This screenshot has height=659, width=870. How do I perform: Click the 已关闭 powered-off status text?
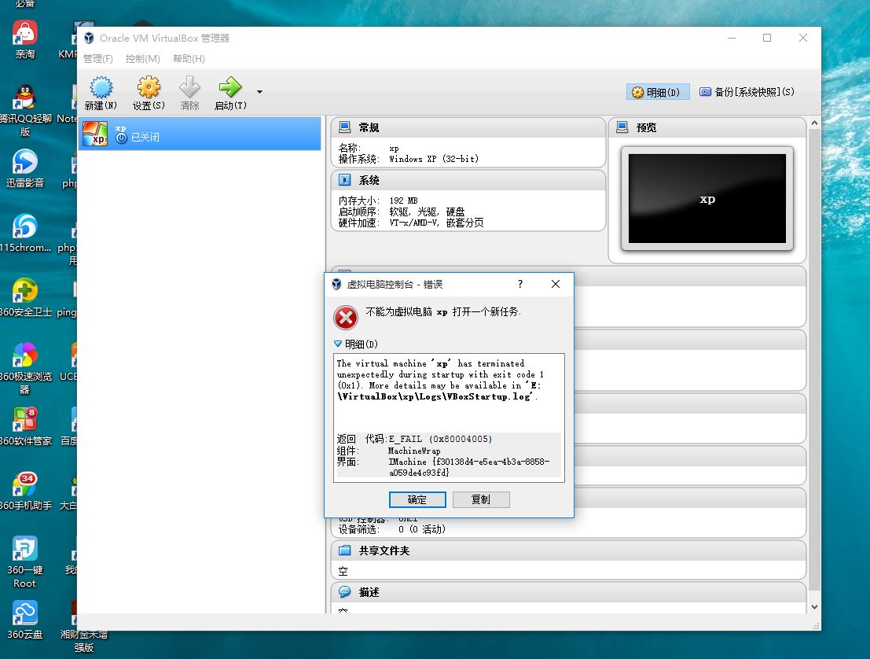point(145,137)
